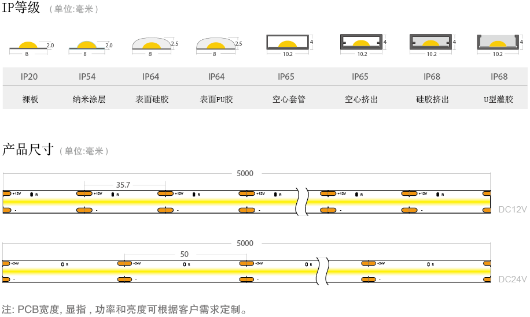The height and width of the screenshot is (317, 530).
Task: Click the IP20 rating label
Action: point(29,77)
